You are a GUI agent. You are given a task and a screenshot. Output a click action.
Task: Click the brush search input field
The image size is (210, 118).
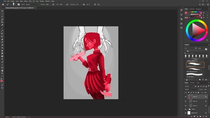(x=196, y=53)
